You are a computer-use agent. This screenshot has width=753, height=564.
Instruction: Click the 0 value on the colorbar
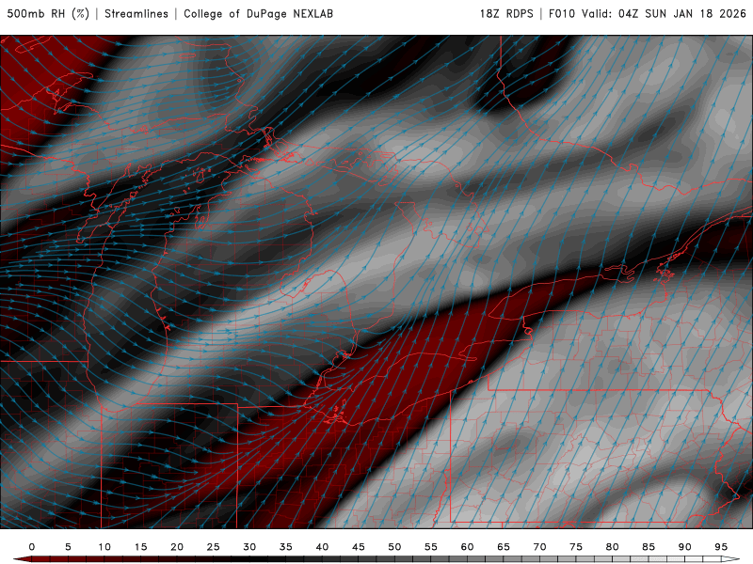tap(32, 547)
